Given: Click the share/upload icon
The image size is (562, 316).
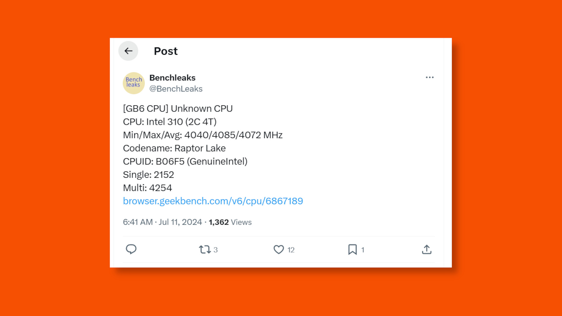Looking at the screenshot, I should 426,249.
